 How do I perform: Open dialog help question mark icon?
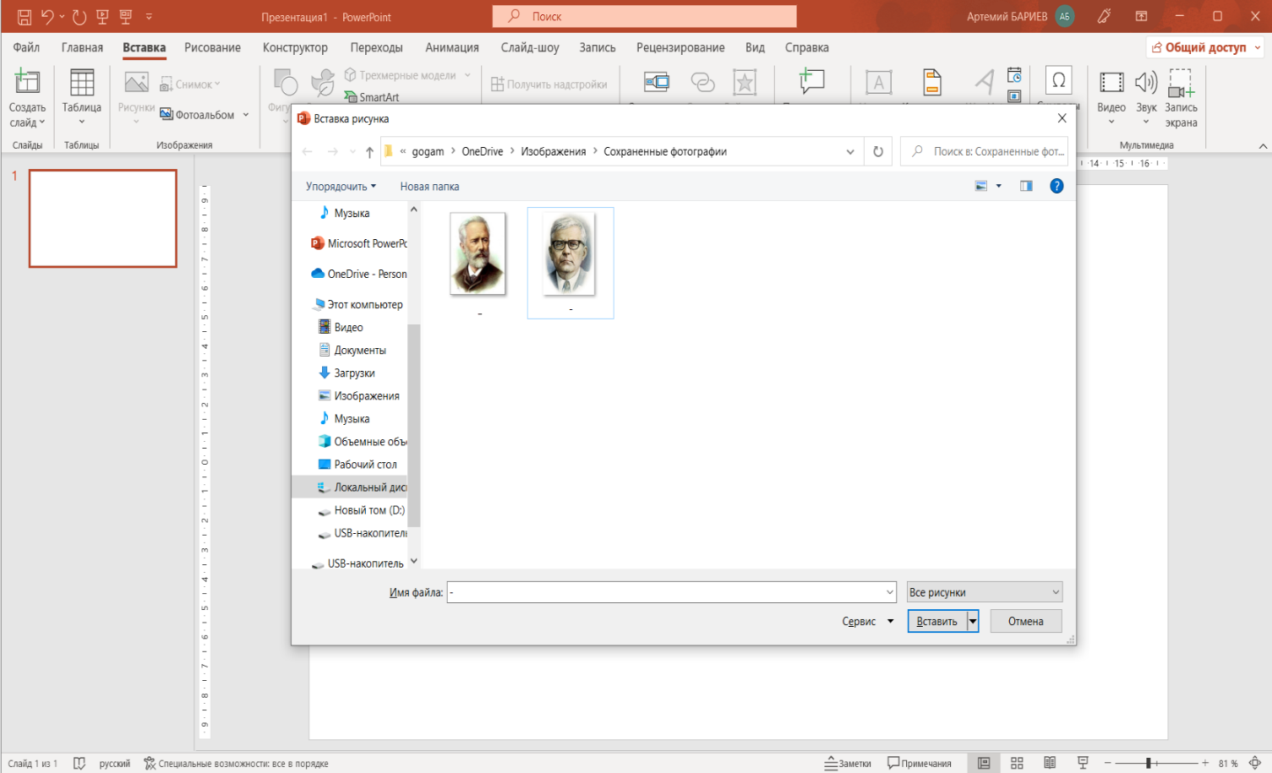[x=1056, y=186]
